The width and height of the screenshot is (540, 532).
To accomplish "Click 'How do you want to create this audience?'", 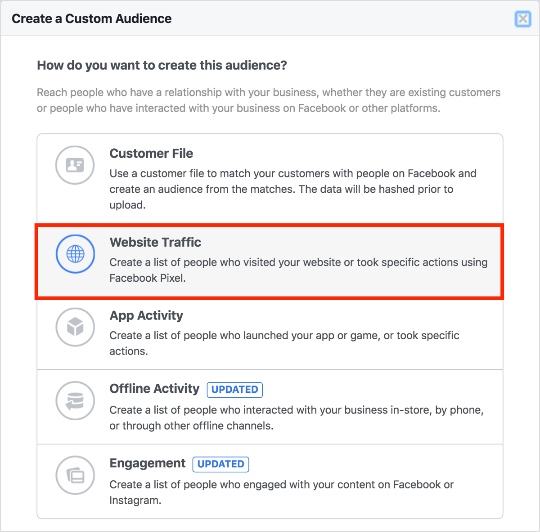I will [162, 66].
